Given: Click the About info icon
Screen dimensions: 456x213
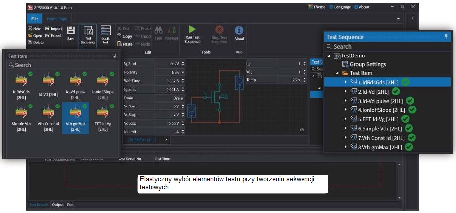Looking at the screenshot, I should point(239,31).
